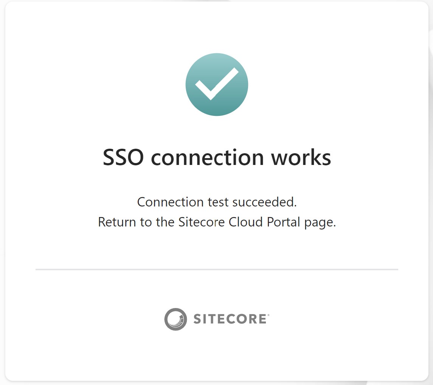The image size is (433, 385).
Task: Click the word 'Portal' in the instructions
Action: pyautogui.click(x=283, y=222)
